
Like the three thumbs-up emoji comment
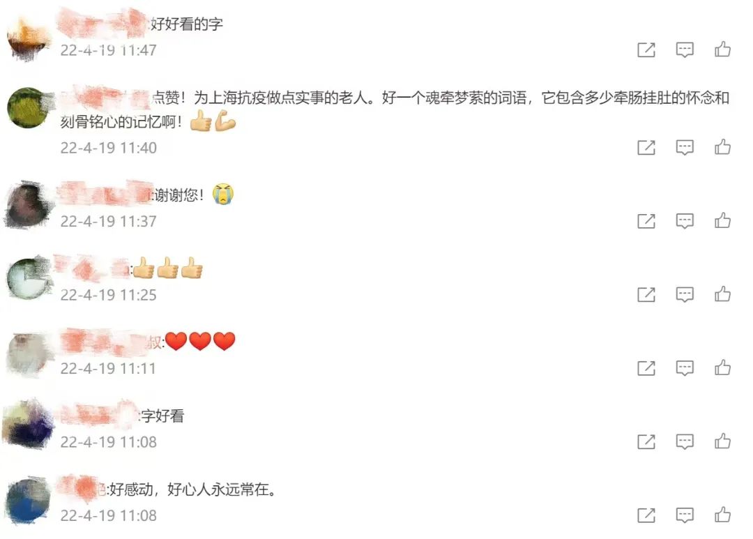722,294
